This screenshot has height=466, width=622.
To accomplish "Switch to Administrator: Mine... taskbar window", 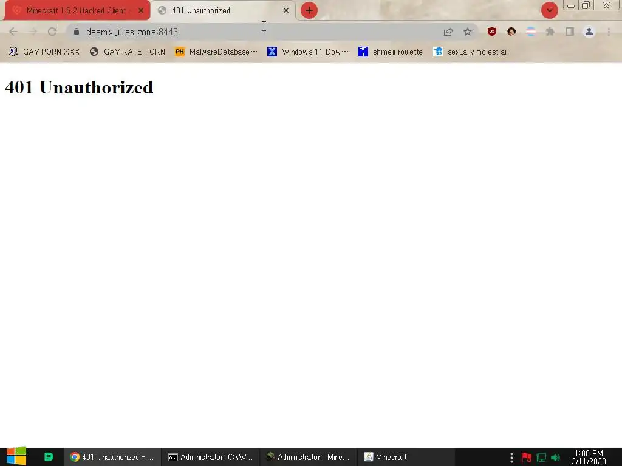I will [308, 457].
